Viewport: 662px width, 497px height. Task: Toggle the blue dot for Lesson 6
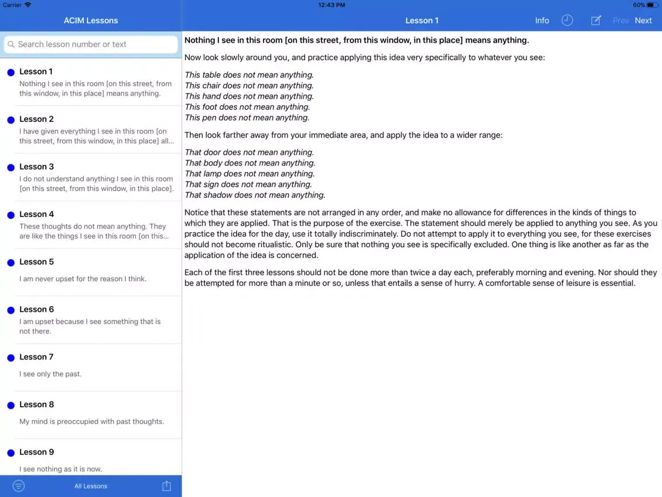[x=11, y=310]
